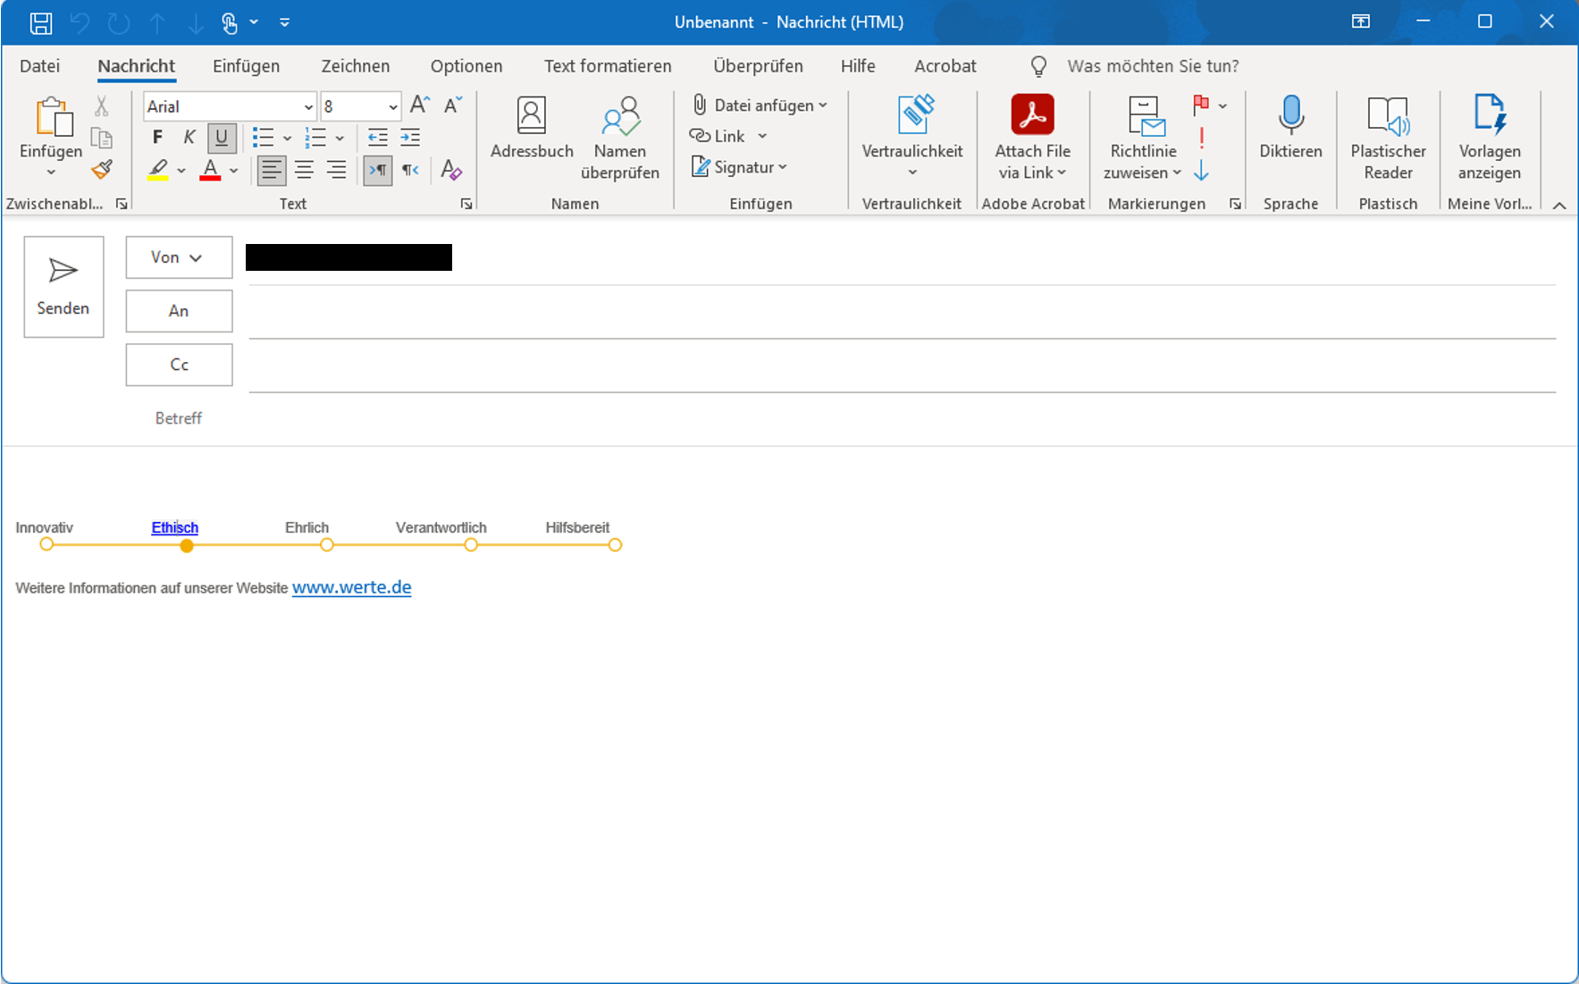Open the font color dropdown arrow
Viewport: 1579px width, 984px height.
click(234, 170)
